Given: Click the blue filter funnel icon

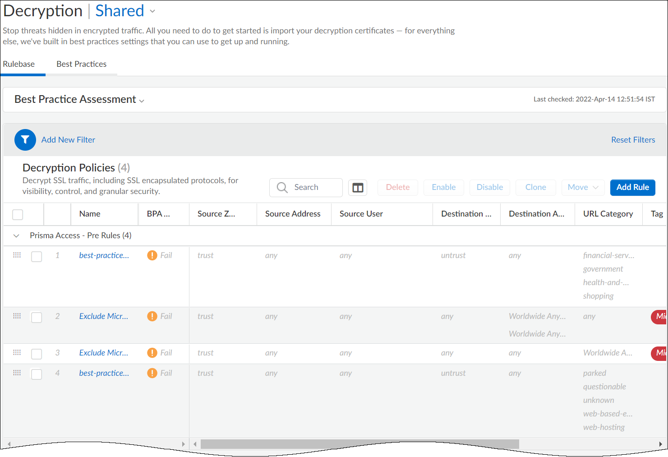Looking at the screenshot, I should [x=25, y=140].
